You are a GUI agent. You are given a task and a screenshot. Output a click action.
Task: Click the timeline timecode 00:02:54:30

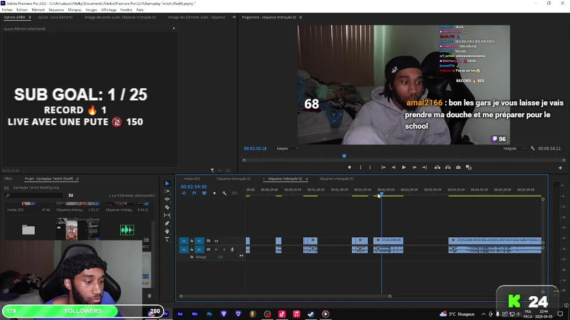click(x=194, y=187)
